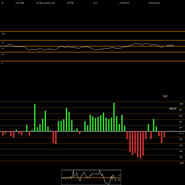Screen dimensions: 185x185
Task: Click the orange midline in the mini chart
Action: [x=91, y=178]
